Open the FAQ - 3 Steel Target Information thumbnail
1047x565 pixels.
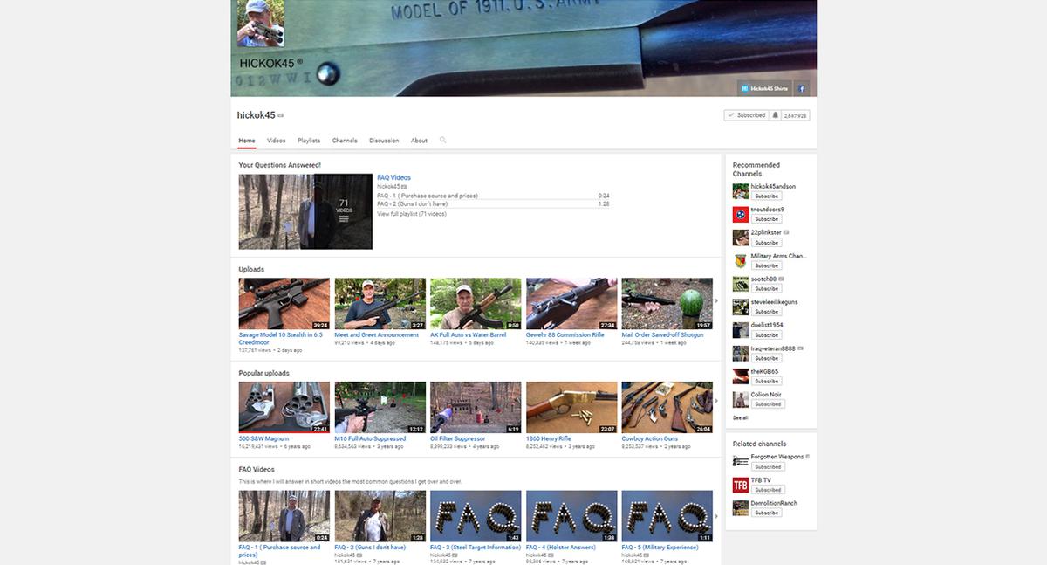coord(476,516)
